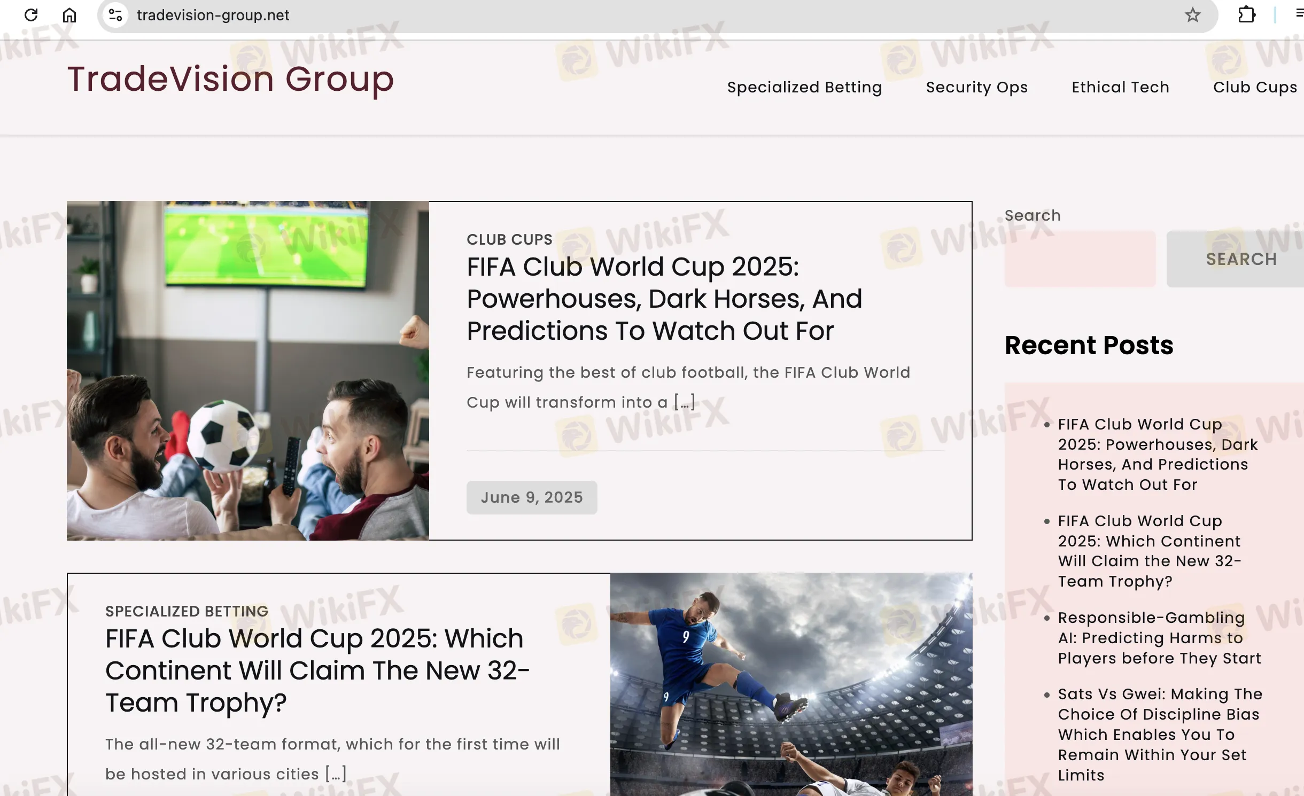Open the site information icon in address bar

pyautogui.click(x=115, y=15)
